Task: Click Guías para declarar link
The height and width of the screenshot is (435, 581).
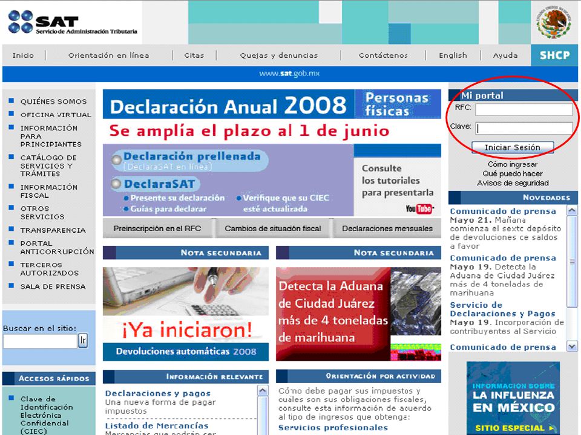Action: point(168,209)
